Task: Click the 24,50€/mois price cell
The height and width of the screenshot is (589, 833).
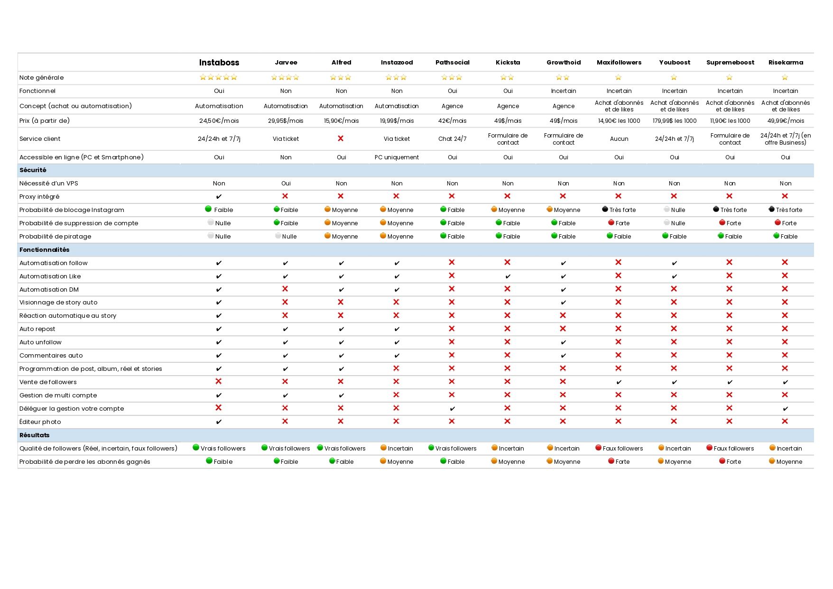Action: (219, 121)
